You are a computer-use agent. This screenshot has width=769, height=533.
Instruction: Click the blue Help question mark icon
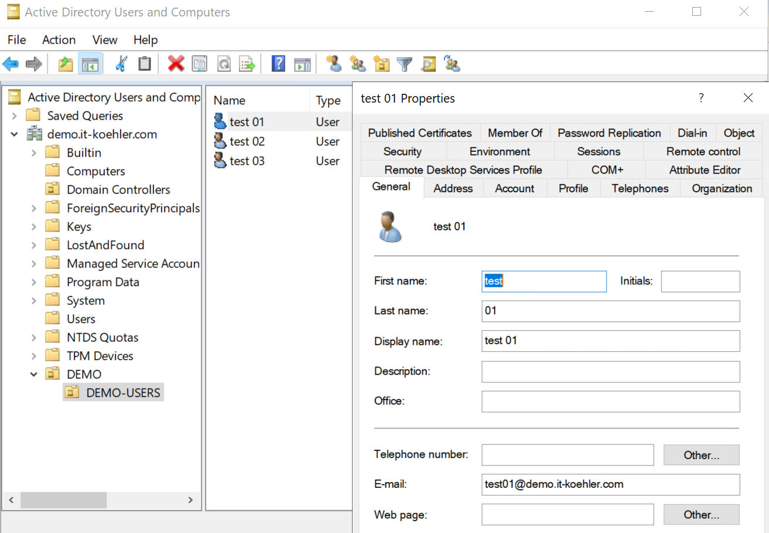tap(278, 63)
